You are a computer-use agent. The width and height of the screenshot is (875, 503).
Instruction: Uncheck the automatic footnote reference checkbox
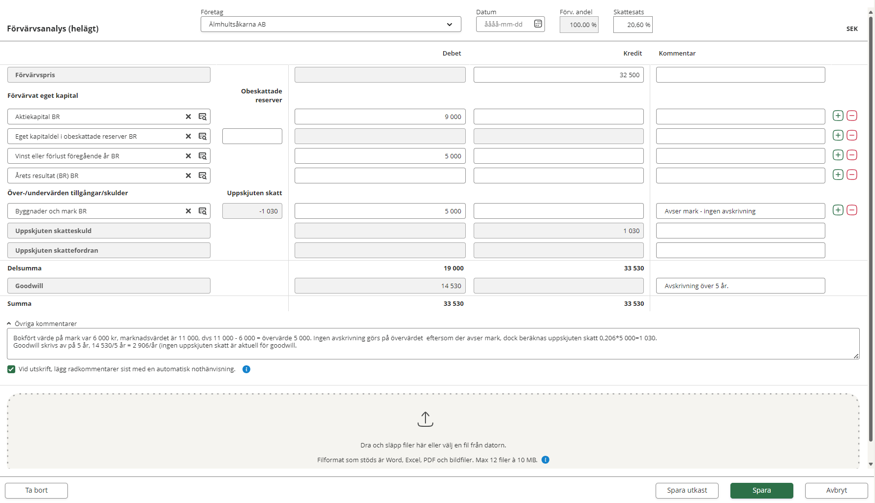click(11, 369)
